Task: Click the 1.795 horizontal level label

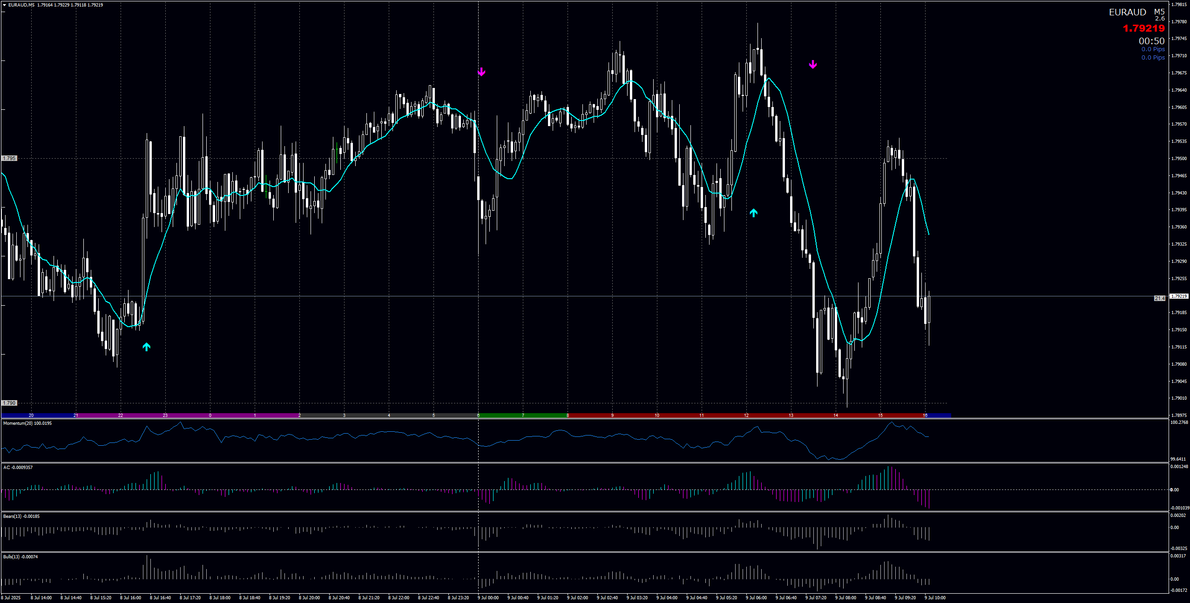Action: (9, 158)
